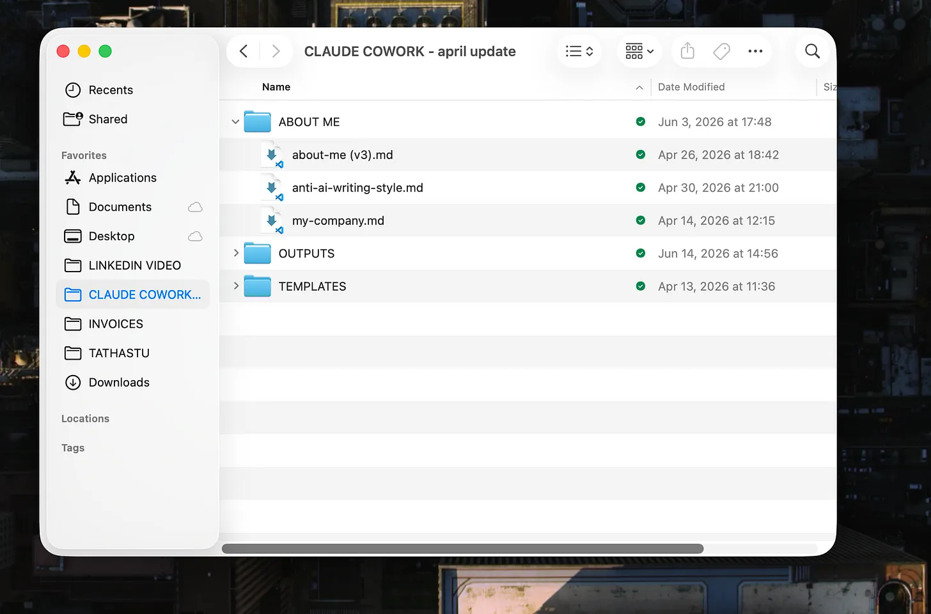931x614 pixels.
Task: Open Shared in the sidebar
Action: click(x=132, y=119)
